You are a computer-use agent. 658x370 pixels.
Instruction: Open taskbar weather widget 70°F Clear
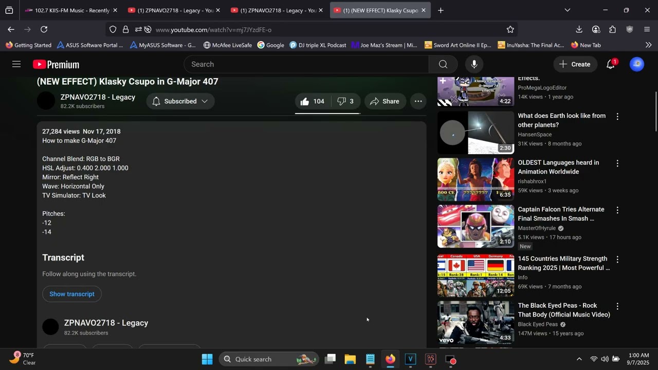pos(23,359)
